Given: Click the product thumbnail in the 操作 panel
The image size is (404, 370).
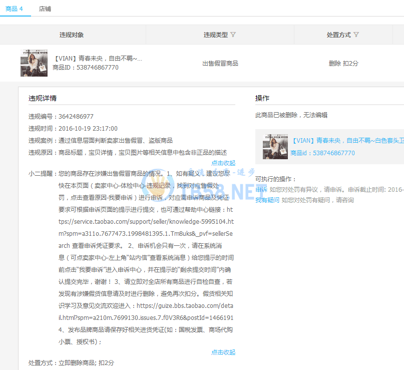Looking at the screenshot, I should (x=275, y=147).
